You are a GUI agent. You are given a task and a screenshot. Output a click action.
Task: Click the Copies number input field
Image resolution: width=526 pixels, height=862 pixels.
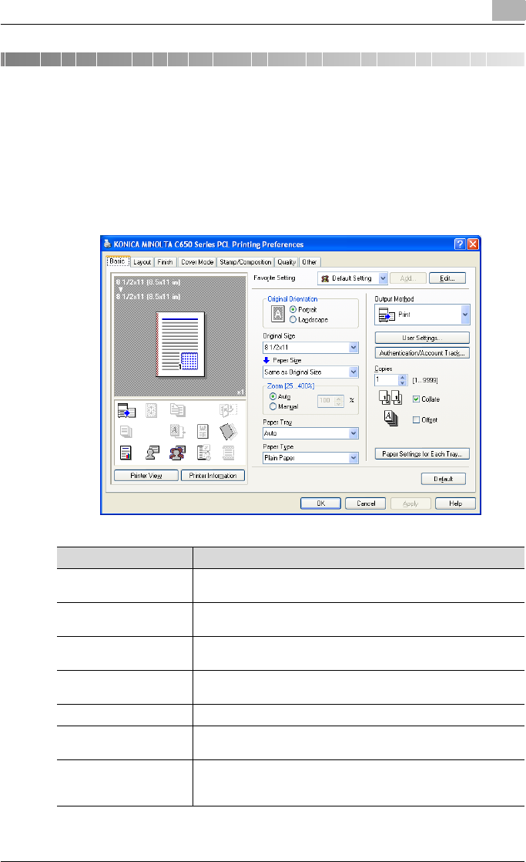387,380
